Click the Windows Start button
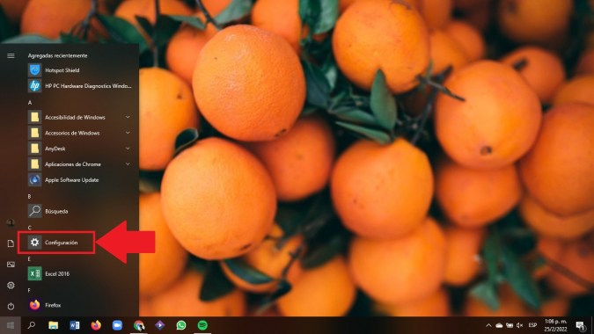Screen dimensions: 594x334 pyautogui.click(x=11, y=325)
